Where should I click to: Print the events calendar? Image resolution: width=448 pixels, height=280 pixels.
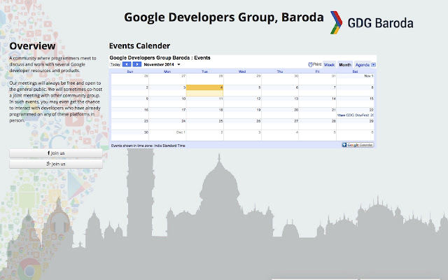point(314,64)
